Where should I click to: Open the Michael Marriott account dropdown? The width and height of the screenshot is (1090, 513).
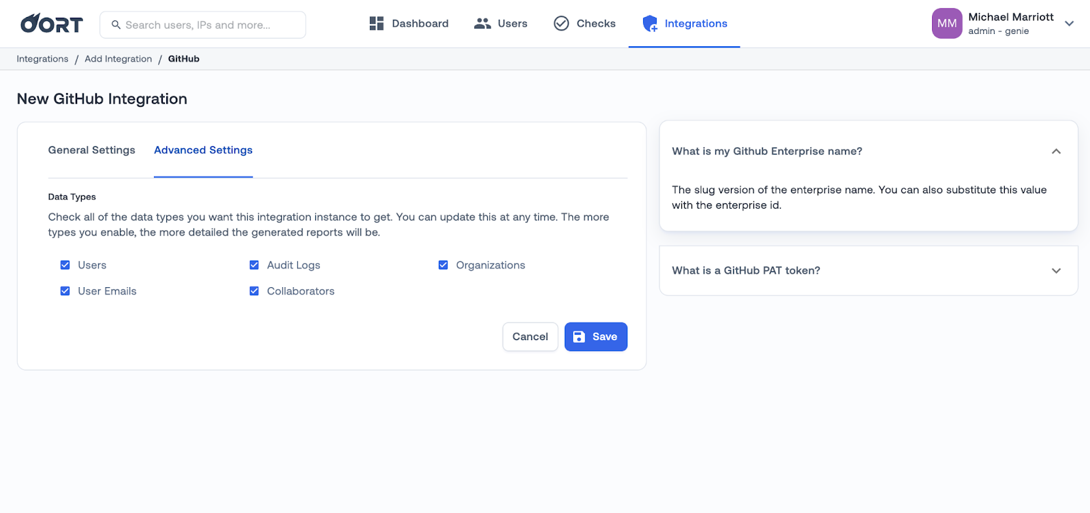[1069, 24]
